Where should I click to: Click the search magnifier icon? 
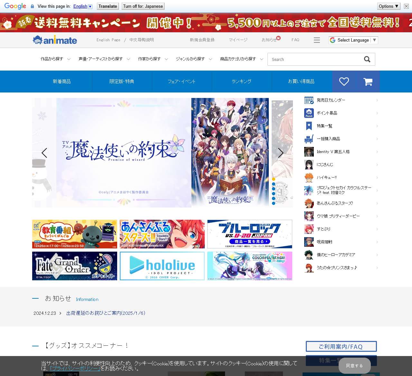[x=367, y=59]
